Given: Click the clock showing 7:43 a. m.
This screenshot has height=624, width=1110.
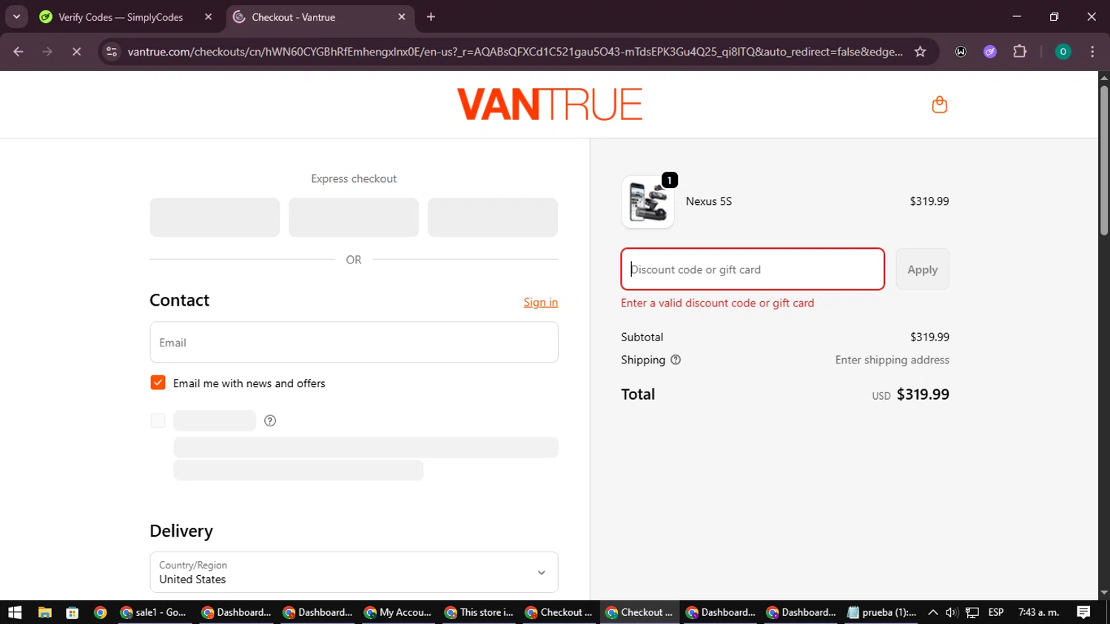Looking at the screenshot, I should coord(1039,612).
